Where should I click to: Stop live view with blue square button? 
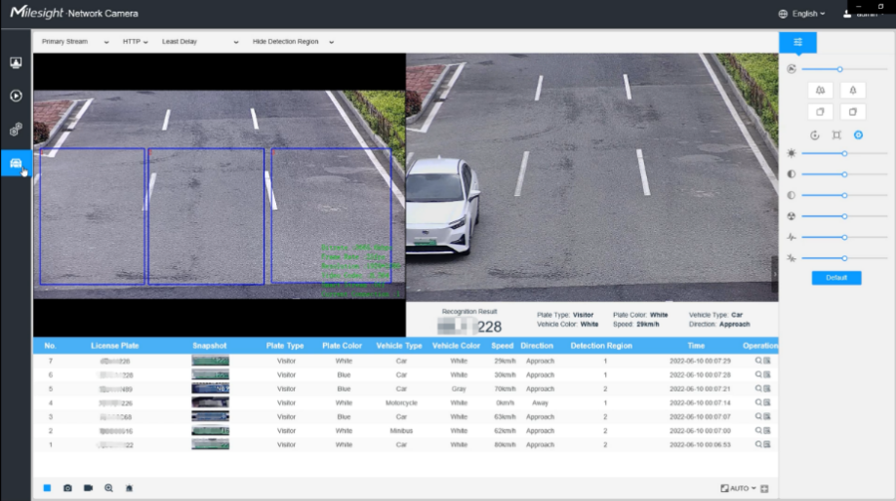(x=48, y=488)
